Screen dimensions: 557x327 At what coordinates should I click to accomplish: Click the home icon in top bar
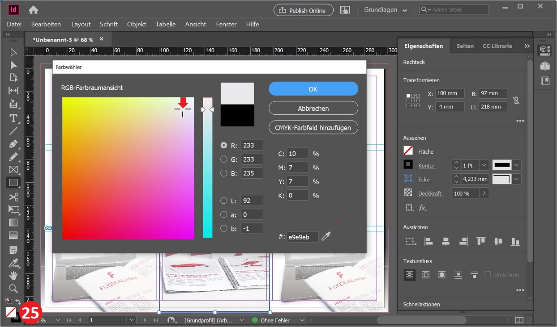pos(33,10)
